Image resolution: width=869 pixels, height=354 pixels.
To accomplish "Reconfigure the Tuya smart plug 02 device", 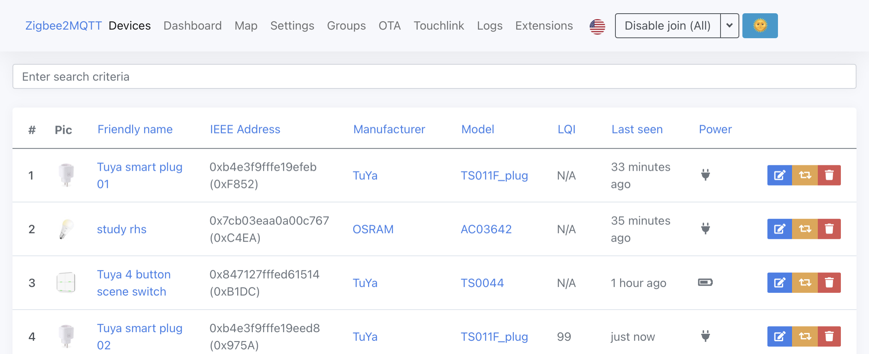I will (805, 336).
